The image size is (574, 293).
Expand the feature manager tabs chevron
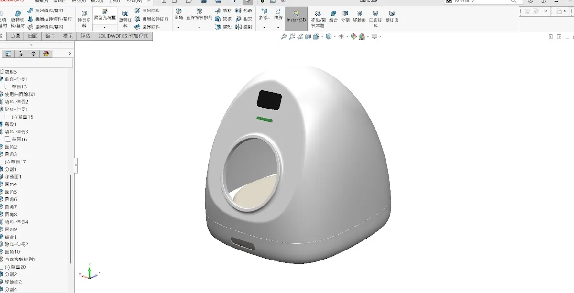click(x=70, y=54)
